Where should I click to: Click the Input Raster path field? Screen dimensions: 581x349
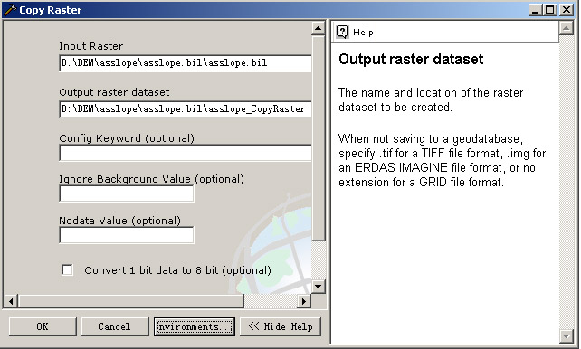click(186, 63)
